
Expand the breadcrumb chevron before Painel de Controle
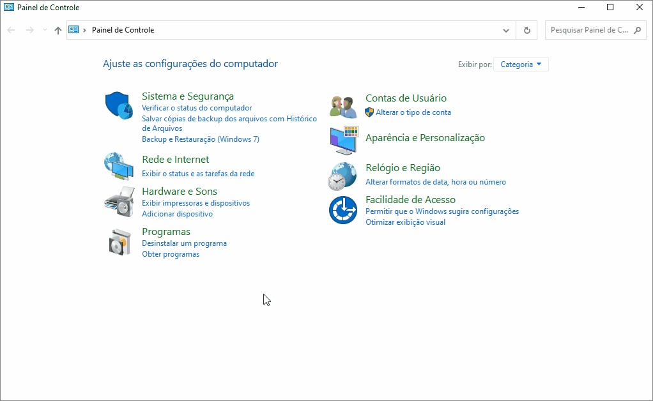(x=84, y=30)
